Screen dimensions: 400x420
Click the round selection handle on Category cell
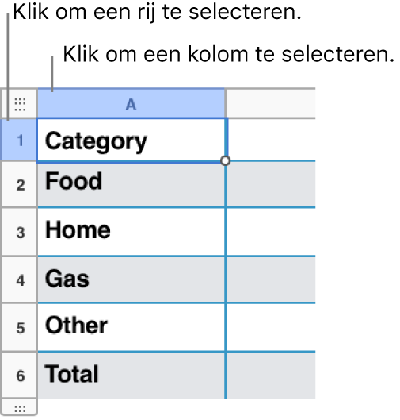(226, 160)
